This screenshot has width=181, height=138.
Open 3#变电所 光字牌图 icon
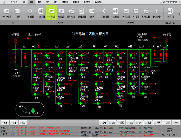pos(136,11)
